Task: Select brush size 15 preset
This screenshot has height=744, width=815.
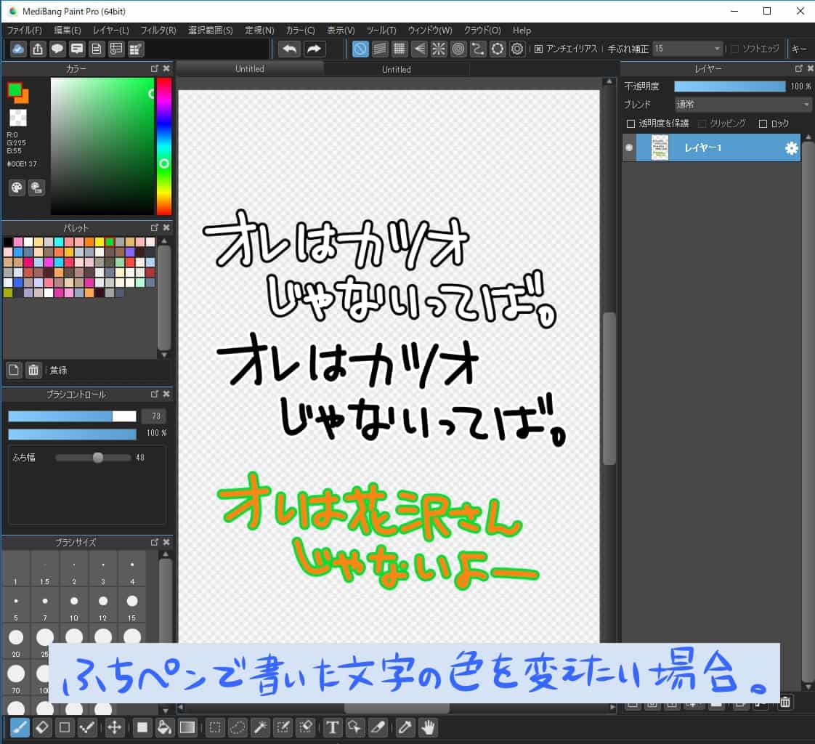Action: click(x=132, y=606)
